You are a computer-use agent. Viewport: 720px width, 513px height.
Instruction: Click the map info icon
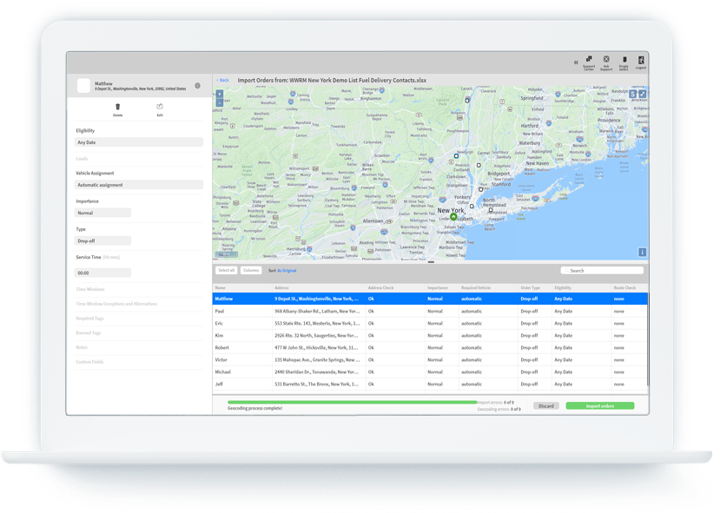[x=643, y=253]
